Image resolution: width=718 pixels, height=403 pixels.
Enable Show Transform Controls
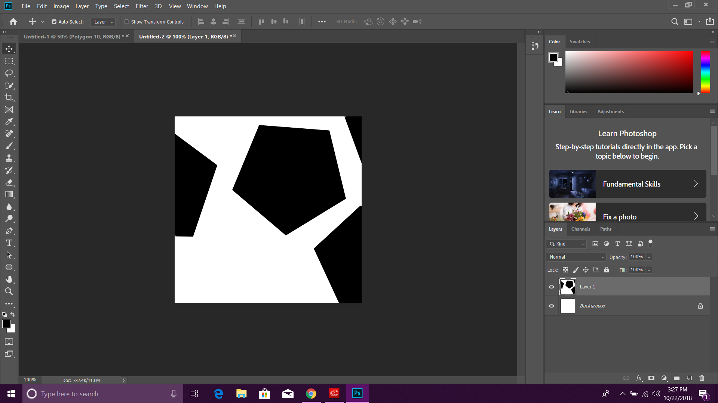coord(127,22)
